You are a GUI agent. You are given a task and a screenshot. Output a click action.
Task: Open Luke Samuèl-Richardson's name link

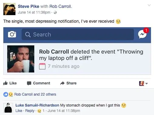pos(37,105)
